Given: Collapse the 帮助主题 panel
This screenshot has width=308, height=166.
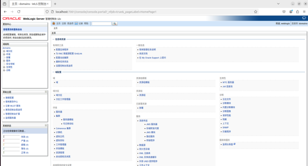Looking at the screenshot, I should click(46, 92).
